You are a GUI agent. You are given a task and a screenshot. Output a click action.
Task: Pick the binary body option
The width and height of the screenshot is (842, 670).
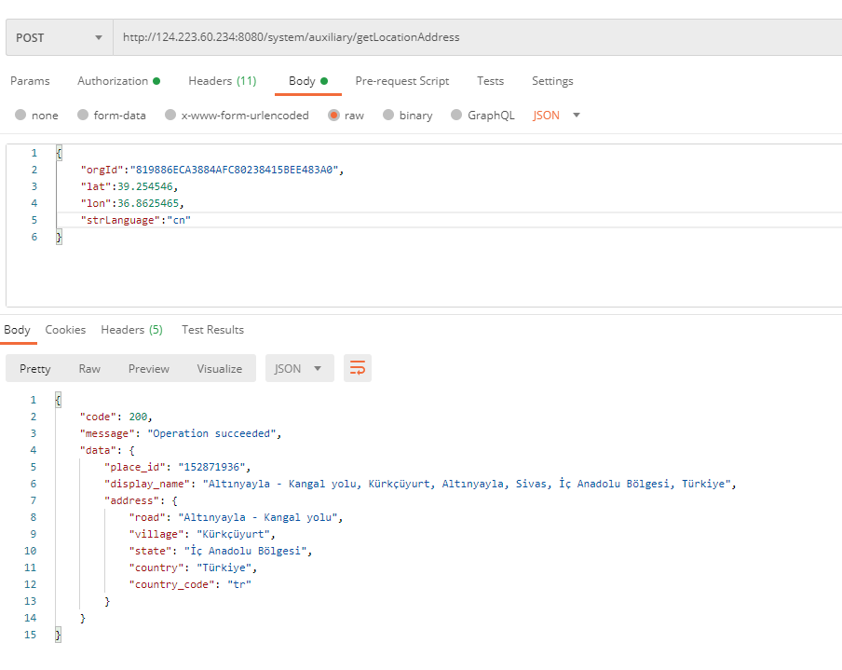pyautogui.click(x=388, y=116)
